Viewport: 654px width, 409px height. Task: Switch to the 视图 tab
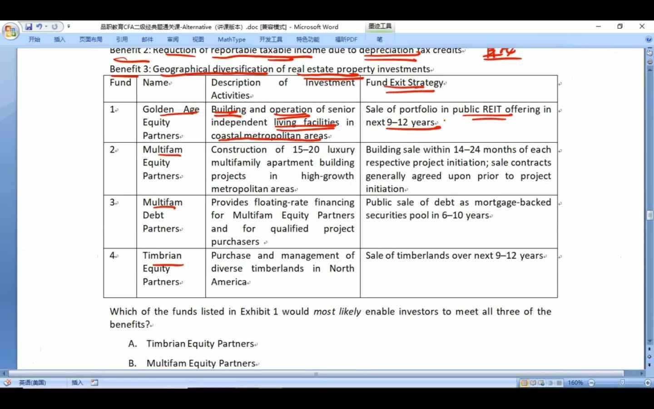pyautogui.click(x=198, y=40)
